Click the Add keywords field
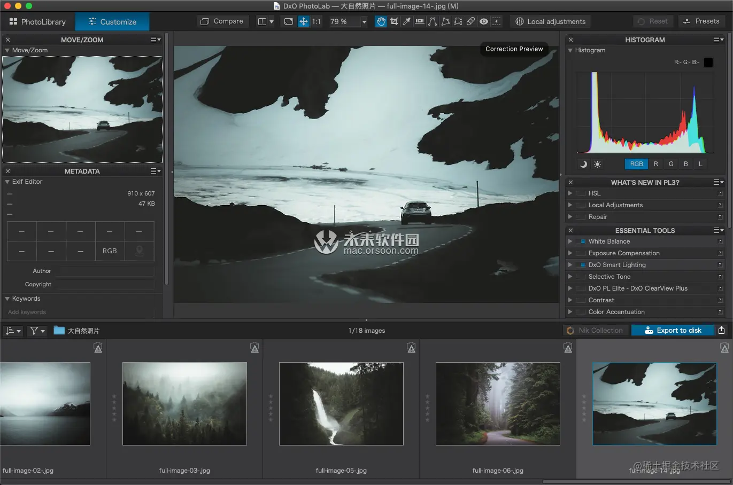This screenshot has width=733, height=485. click(x=80, y=312)
